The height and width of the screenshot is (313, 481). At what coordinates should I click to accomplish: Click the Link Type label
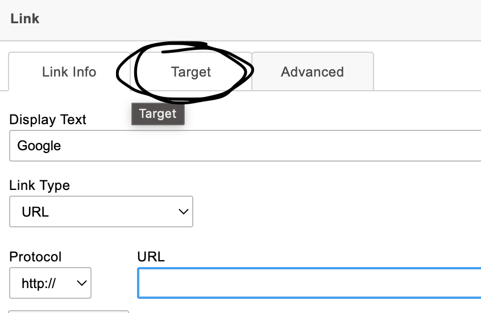click(40, 185)
